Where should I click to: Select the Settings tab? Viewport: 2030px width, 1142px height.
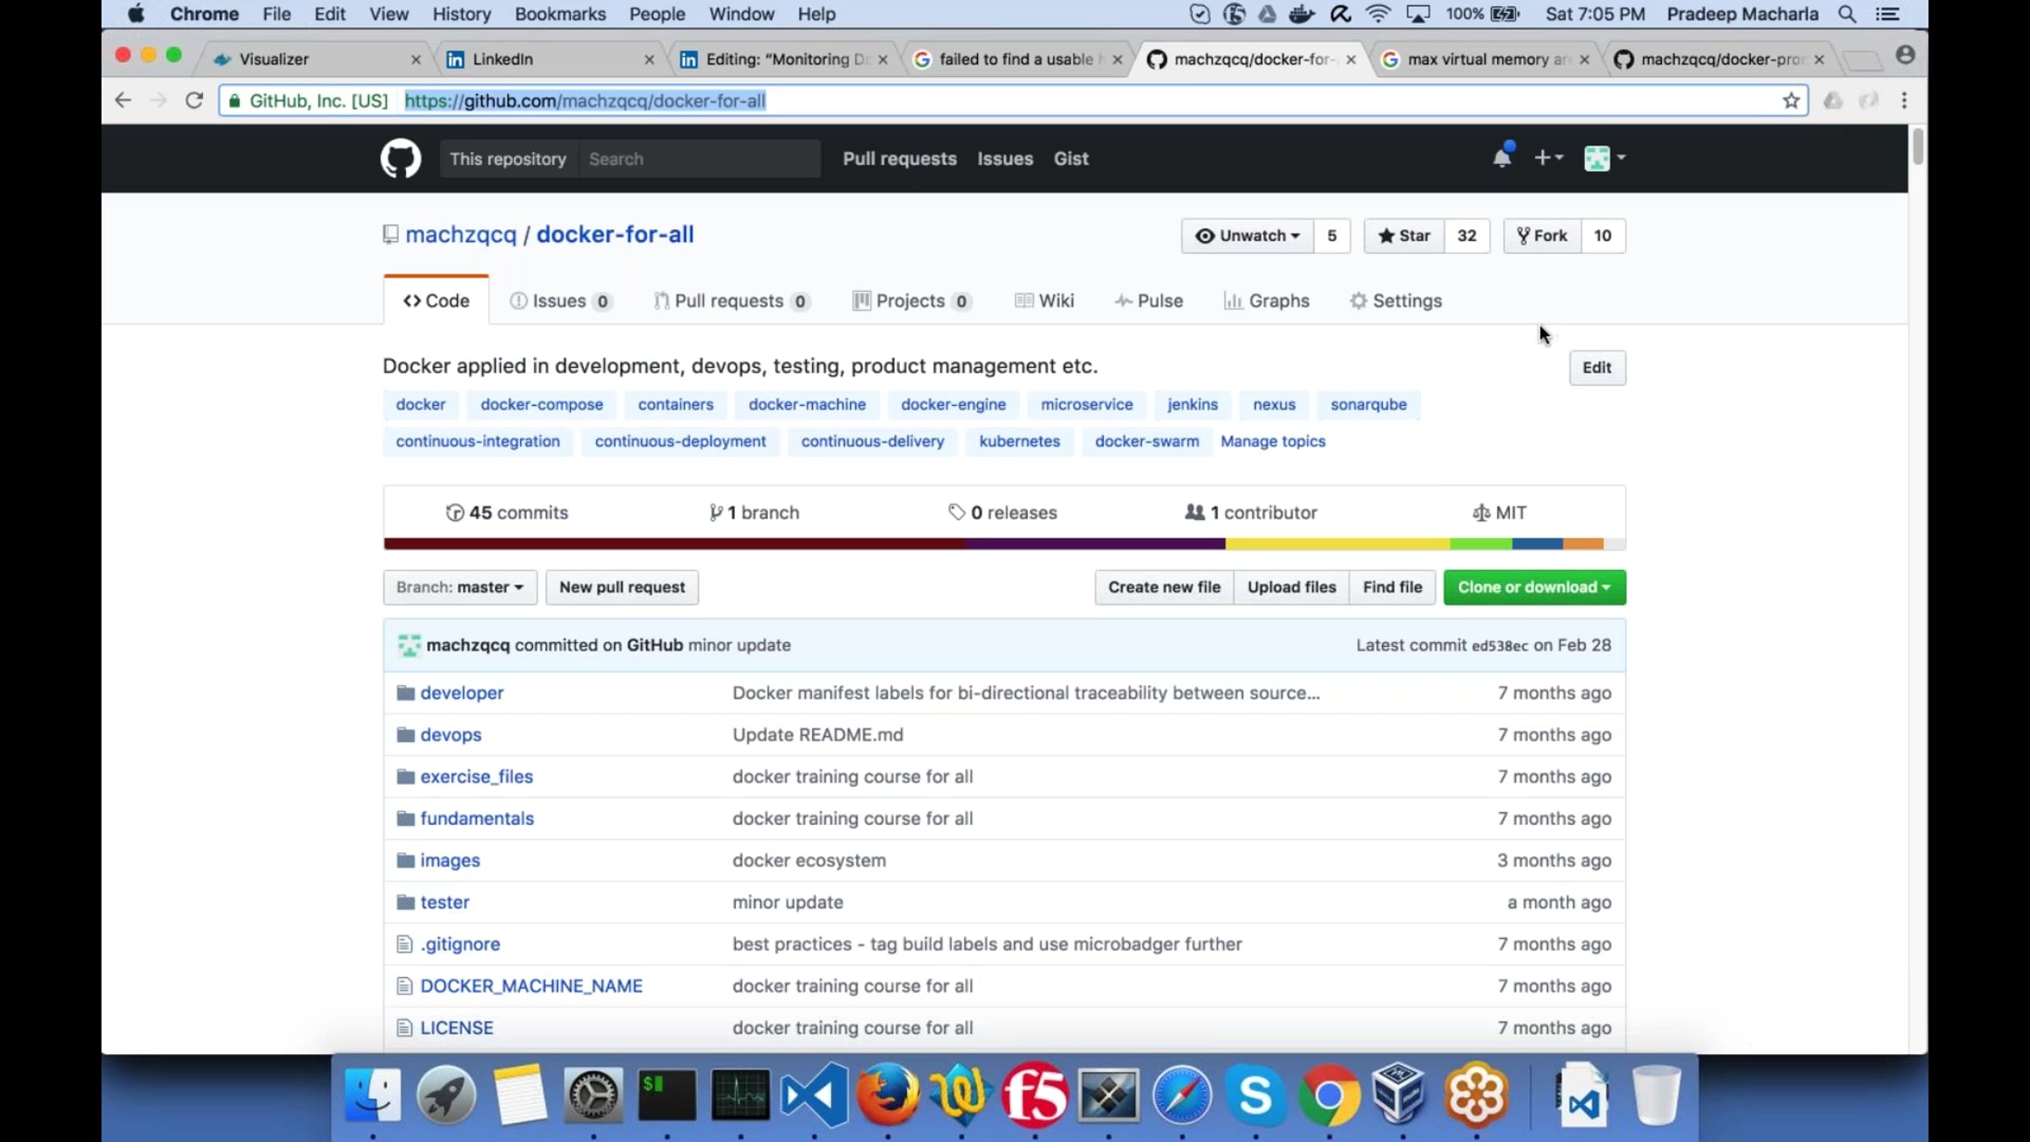tap(1396, 301)
